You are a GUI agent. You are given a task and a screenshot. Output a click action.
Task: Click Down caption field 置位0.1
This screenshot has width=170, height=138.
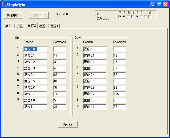coord(95,56)
